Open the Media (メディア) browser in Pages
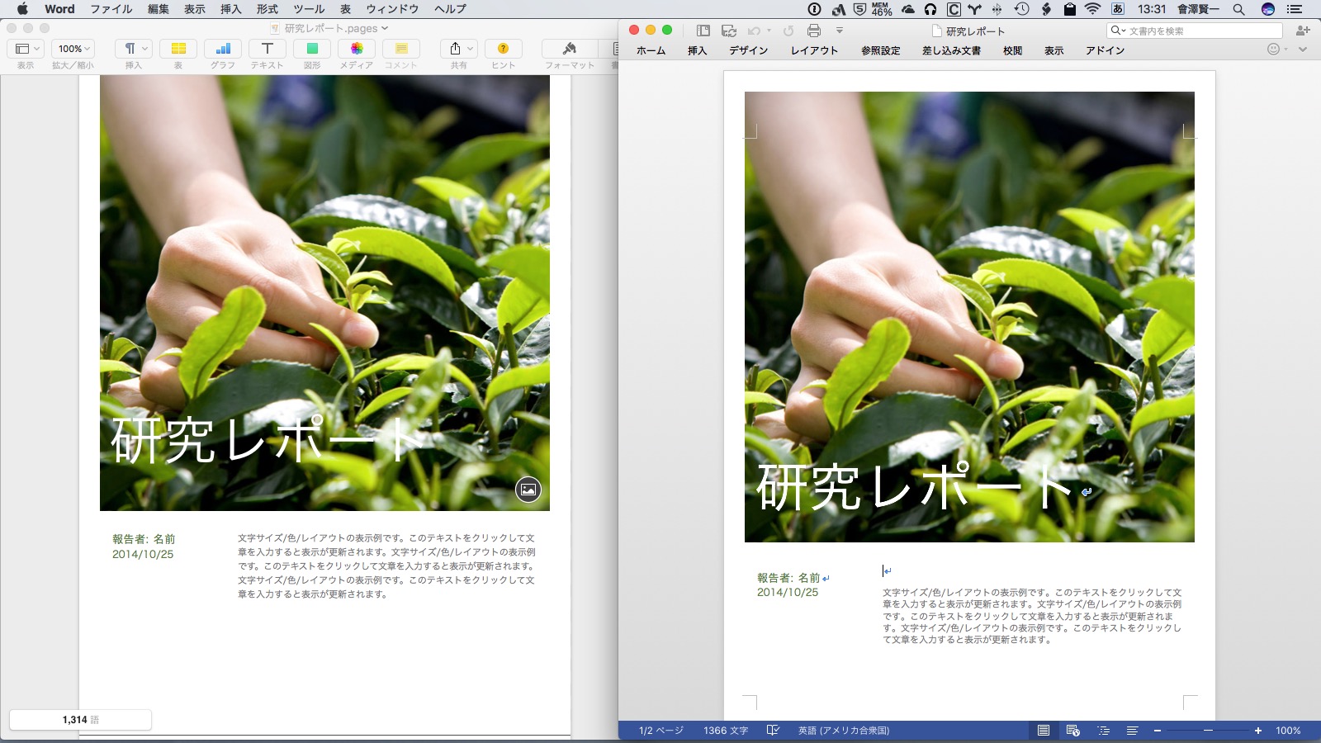 point(355,48)
